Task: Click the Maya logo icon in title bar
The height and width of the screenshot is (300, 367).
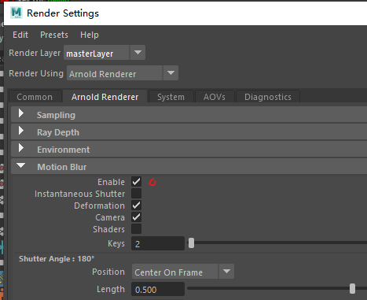Action: [x=17, y=13]
